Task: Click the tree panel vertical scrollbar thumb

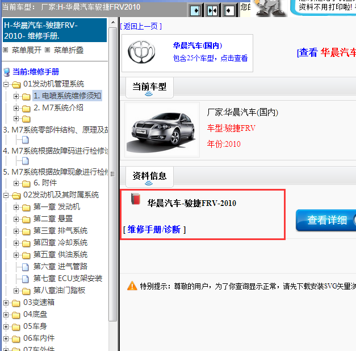Action: click(113, 174)
